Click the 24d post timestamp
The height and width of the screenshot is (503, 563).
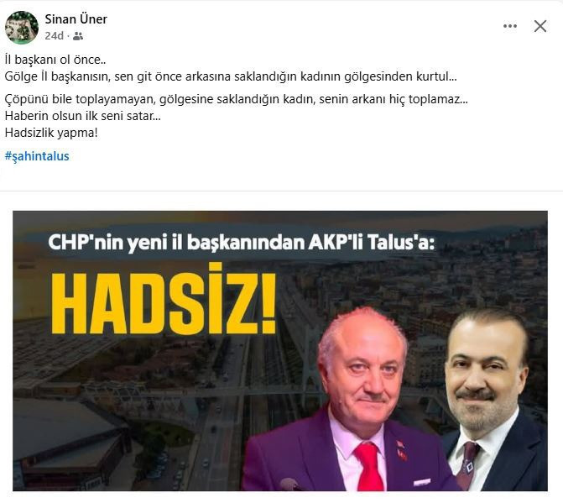coord(55,36)
